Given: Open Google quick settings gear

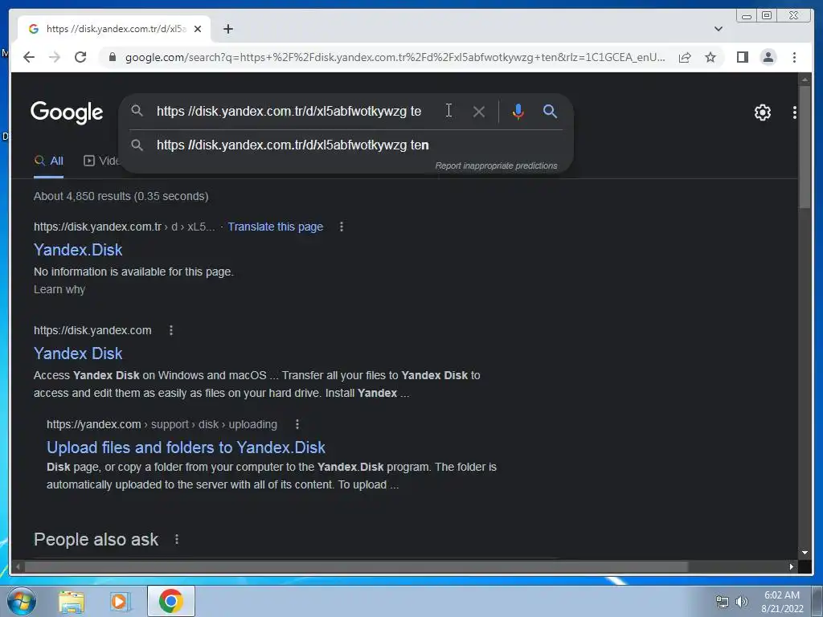Looking at the screenshot, I should pyautogui.click(x=762, y=112).
